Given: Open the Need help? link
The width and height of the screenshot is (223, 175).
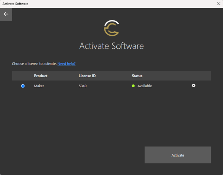Looking at the screenshot, I should click(67, 64).
